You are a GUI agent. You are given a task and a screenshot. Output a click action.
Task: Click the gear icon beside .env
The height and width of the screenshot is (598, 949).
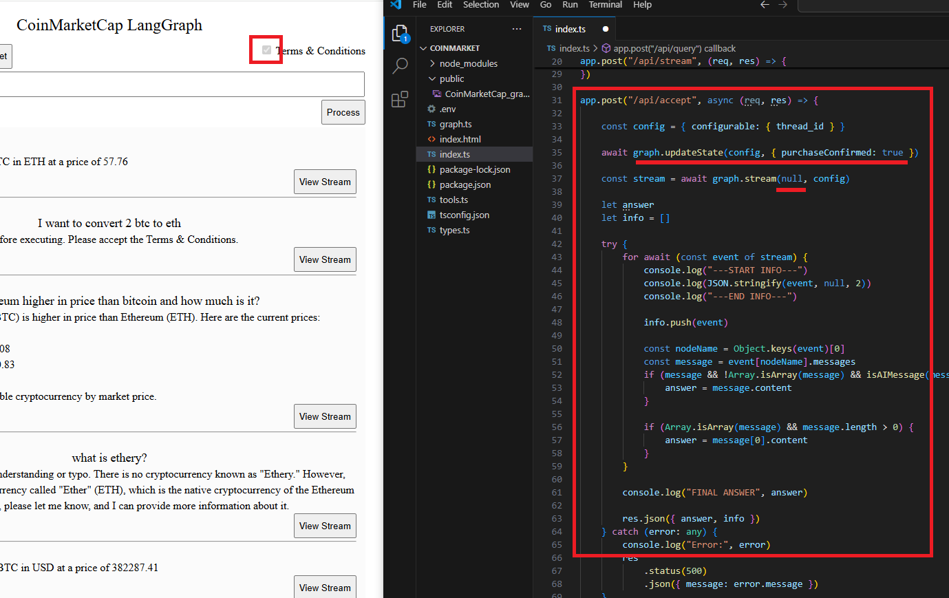point(431,109)
